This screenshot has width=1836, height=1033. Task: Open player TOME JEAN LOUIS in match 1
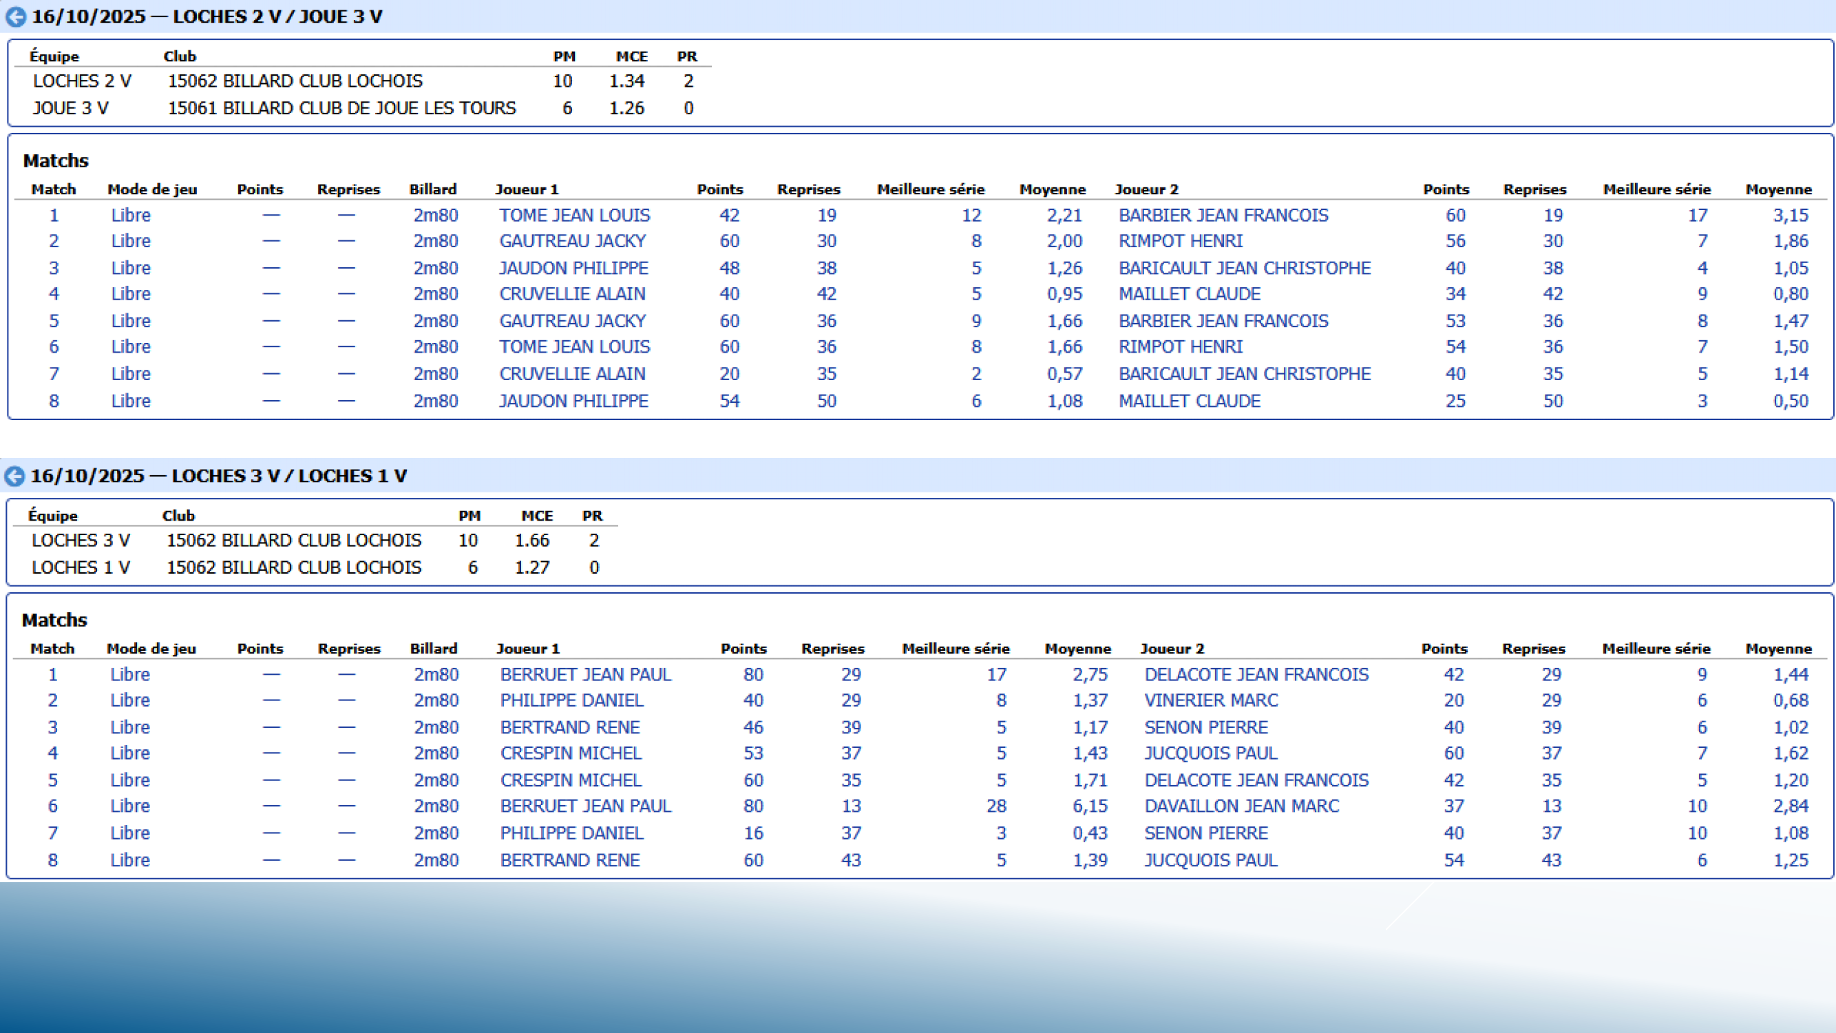[x=573, y=216]
